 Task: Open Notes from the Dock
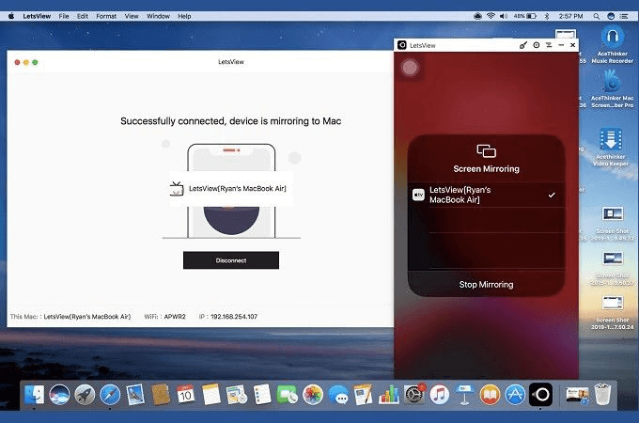click(211, 395)
